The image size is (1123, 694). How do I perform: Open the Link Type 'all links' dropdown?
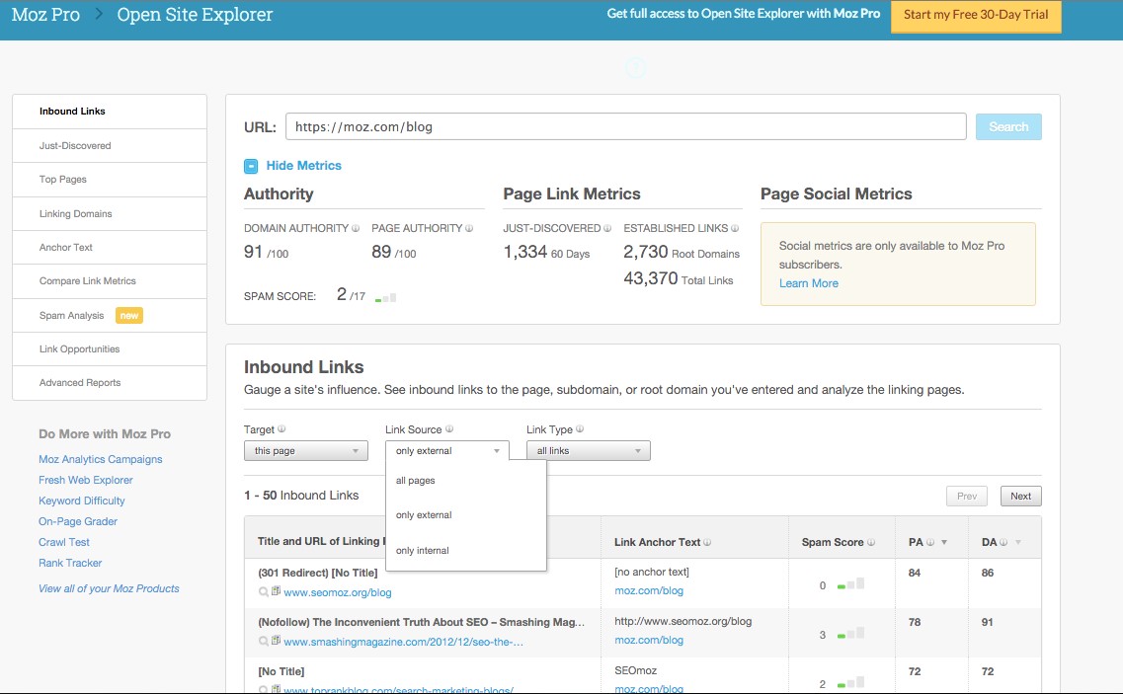pyautogui.click(x=588, y=450)
